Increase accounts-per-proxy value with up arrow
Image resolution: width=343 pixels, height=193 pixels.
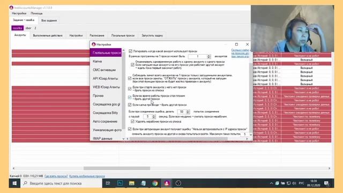(208, 55)
